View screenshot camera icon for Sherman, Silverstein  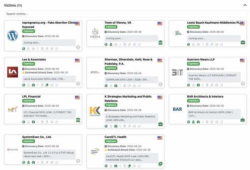(116, 86)
